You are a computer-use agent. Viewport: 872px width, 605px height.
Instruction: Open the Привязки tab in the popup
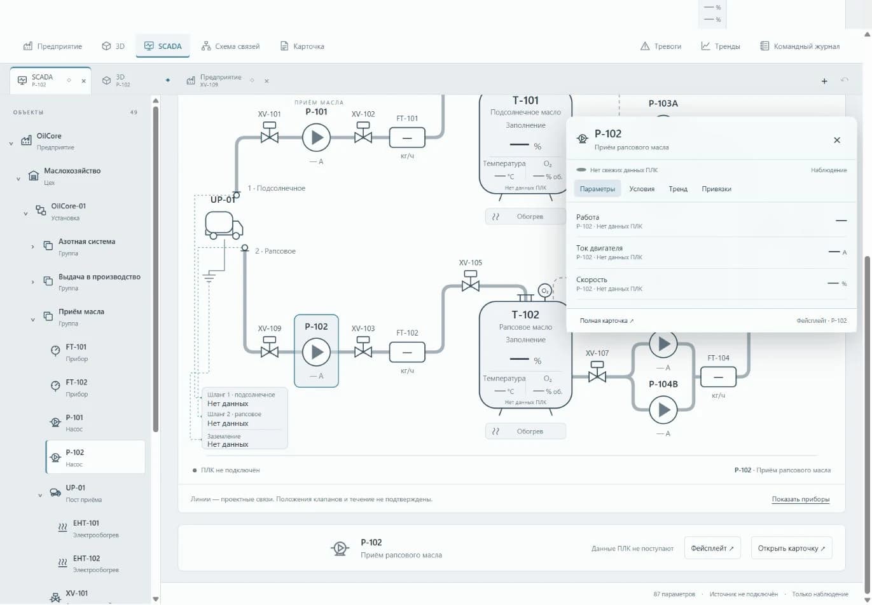pos(716,189)
